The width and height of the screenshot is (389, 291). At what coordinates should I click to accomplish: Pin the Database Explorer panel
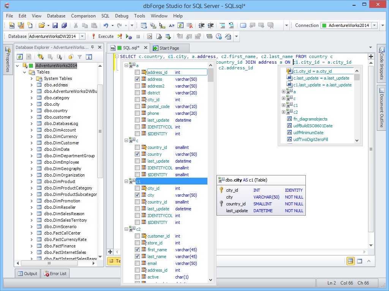coord(92,47)
